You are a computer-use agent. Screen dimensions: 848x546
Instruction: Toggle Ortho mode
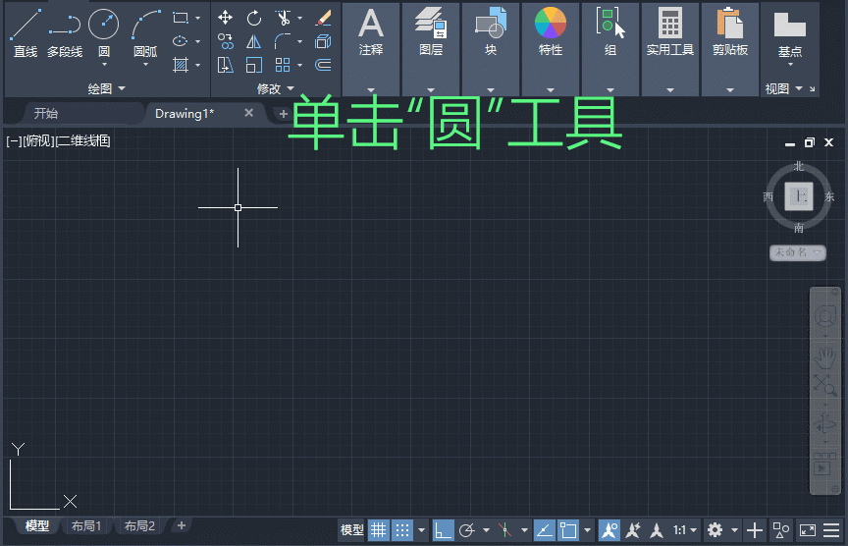[443, 530]
